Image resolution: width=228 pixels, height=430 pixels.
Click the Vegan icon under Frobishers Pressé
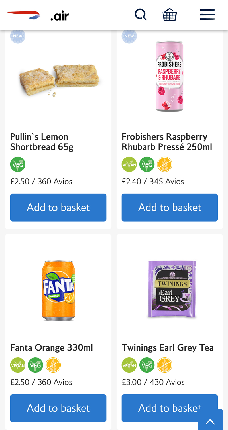click(x=129, y=164)
